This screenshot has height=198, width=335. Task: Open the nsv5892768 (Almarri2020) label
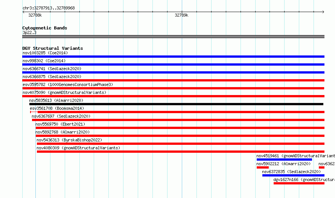click(62, 132)
